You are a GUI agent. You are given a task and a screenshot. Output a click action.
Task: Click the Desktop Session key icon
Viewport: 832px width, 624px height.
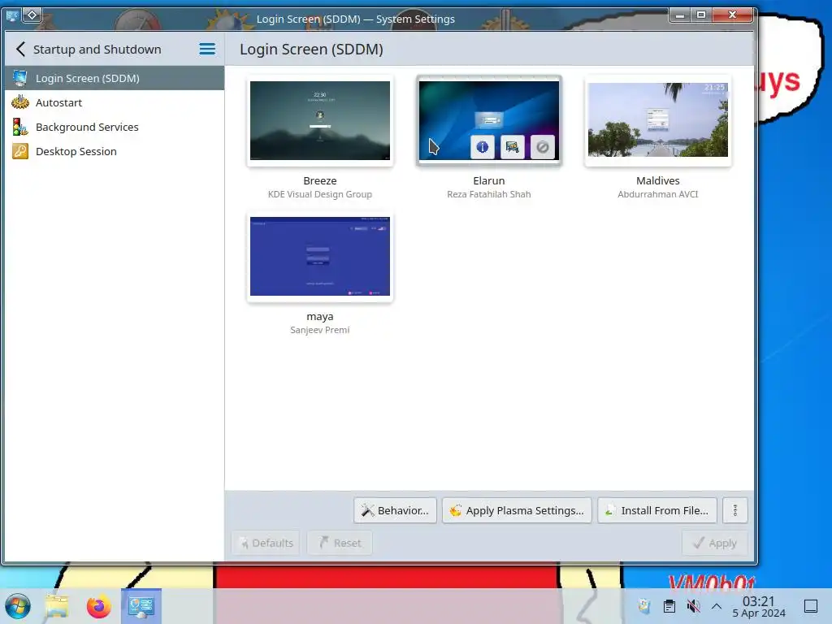point(20,151)
